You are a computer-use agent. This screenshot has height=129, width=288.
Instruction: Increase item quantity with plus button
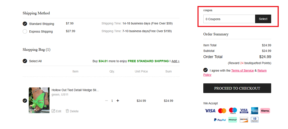(x=118, y=101)
